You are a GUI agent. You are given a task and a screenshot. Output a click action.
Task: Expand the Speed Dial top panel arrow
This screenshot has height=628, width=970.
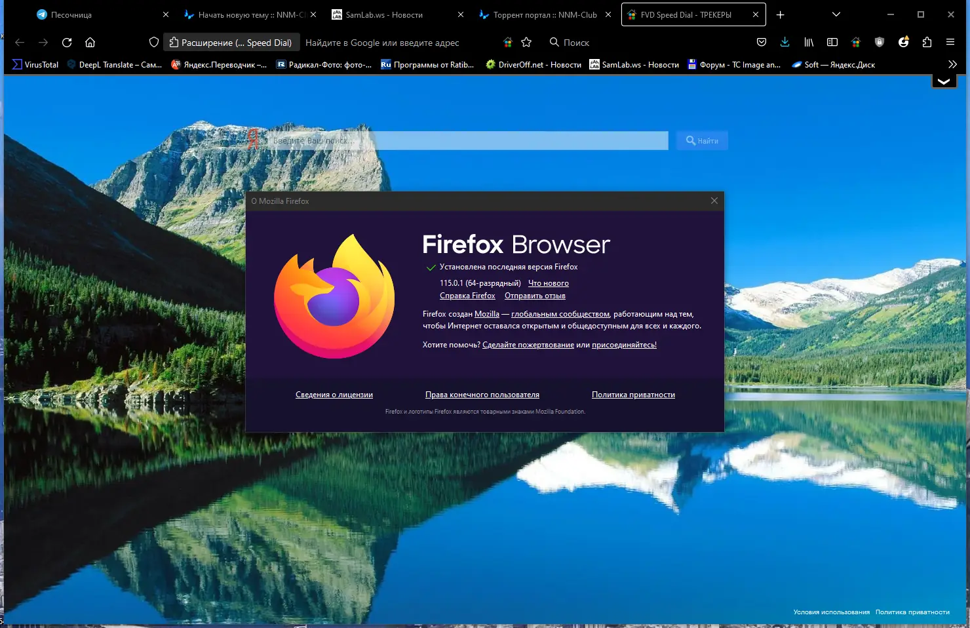[x=944, y=82]
